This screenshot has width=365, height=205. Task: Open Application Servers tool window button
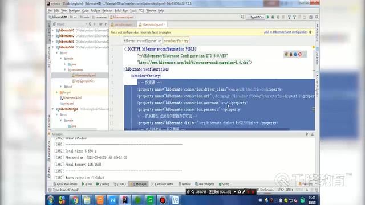pyautogui.click(x=66, y=184)
